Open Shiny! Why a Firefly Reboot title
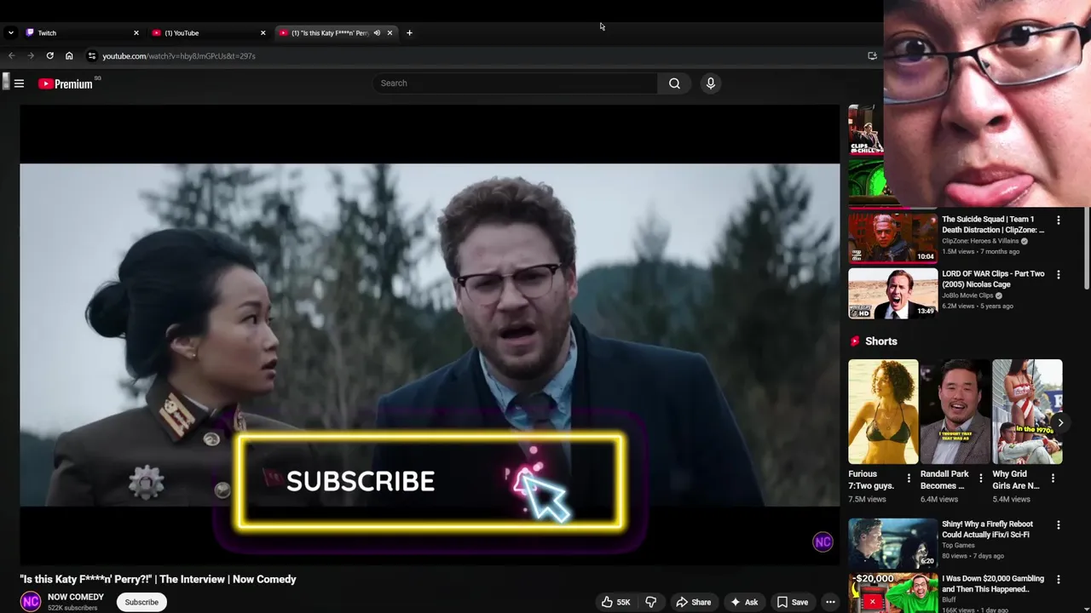This screenshot has height=613, width=1091. tap(988, 530)
